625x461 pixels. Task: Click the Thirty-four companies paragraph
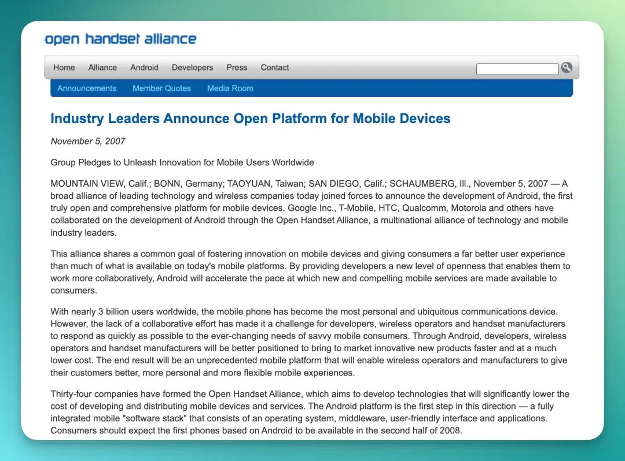pyautogui.click(x=310, y=412)
